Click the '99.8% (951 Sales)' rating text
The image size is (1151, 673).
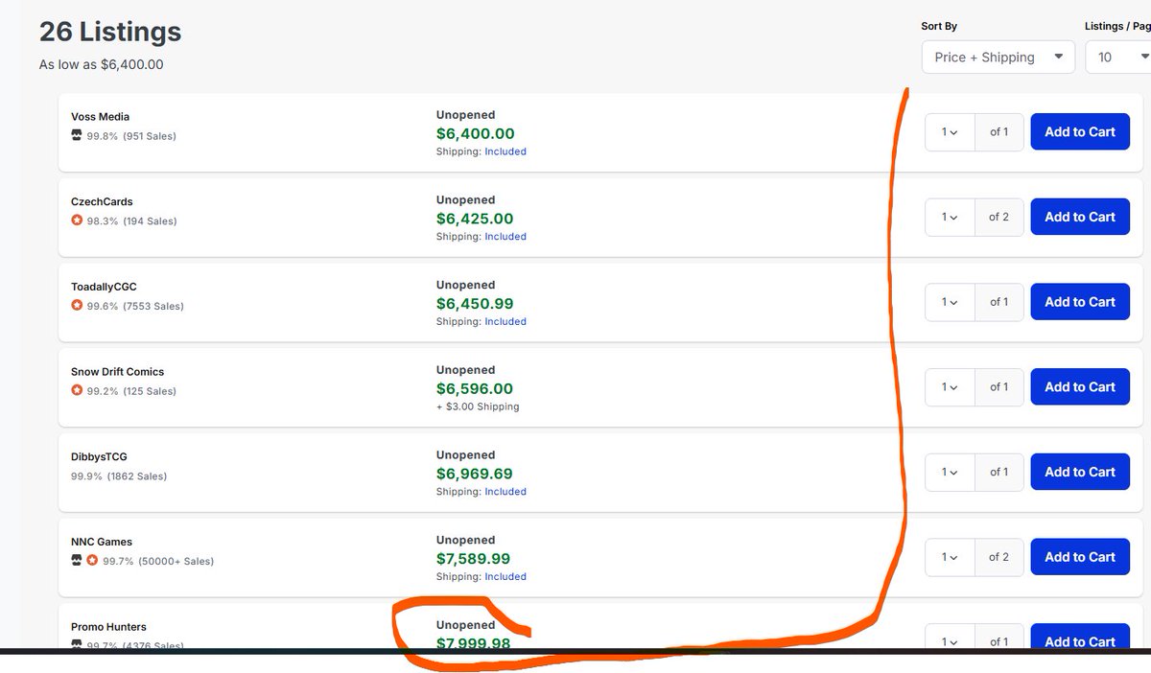tap(131, 136)
